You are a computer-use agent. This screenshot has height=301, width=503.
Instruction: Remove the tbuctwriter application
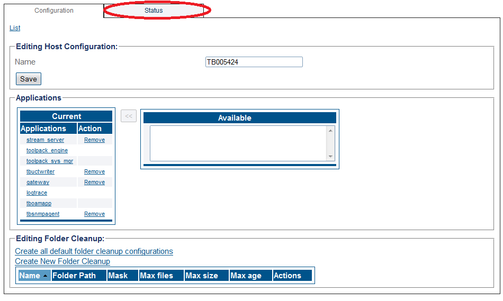pyautogui.click(x=94, y=171)
